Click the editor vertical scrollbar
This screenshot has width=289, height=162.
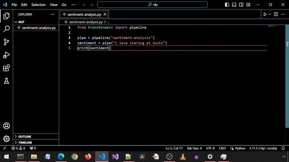click(287, 76)
